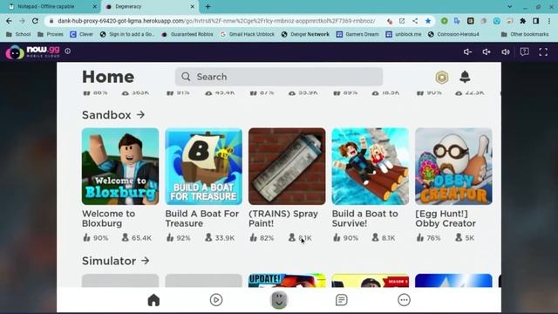Toggle mute speaker icon in now.gg toolbar
Image resolution: width=558 pixels, height=314 pixels.
pos(506,52)
